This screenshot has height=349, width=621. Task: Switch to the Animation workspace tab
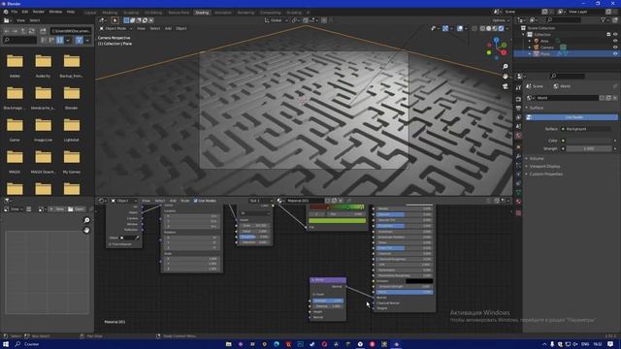pos(223,13)
